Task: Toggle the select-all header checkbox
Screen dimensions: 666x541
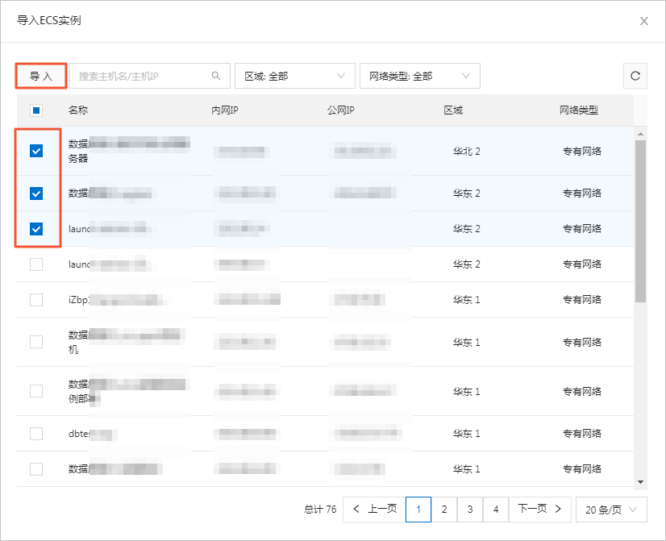Action: (x=36, y=110)
